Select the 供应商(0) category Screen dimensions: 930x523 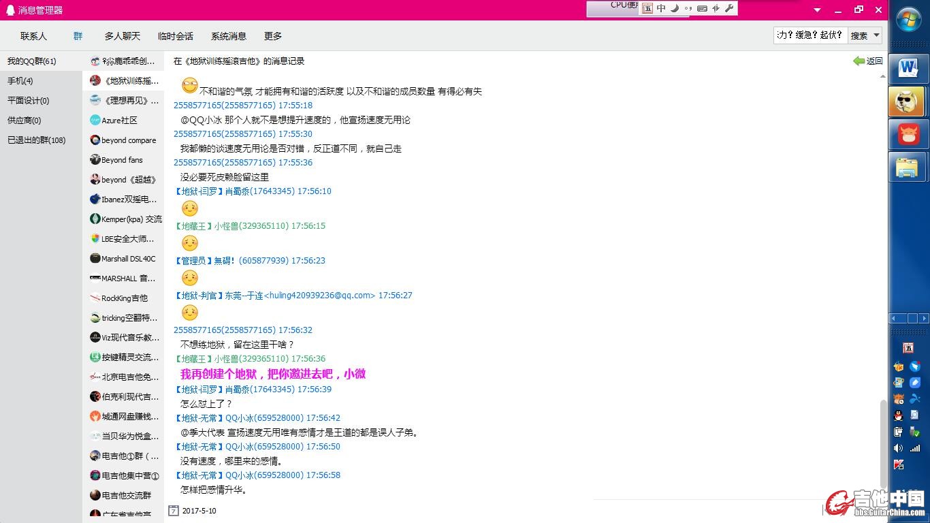[x=41, y=120]
